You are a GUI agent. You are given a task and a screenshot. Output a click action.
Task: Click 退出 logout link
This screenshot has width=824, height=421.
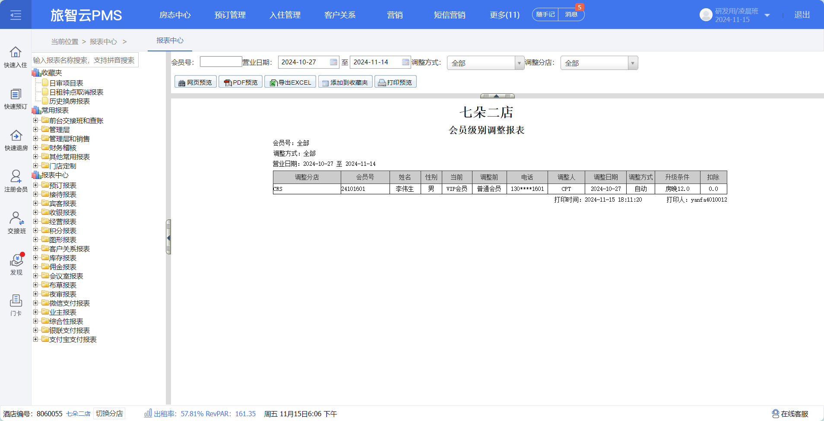[x=802, y=15]
